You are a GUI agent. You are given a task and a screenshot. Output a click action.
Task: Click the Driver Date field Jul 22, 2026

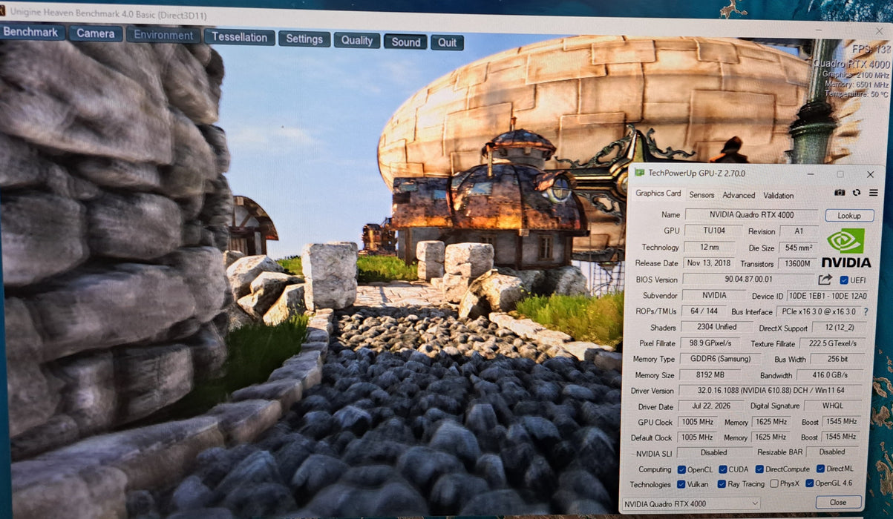pyautogui.click(x=712, y=406)
